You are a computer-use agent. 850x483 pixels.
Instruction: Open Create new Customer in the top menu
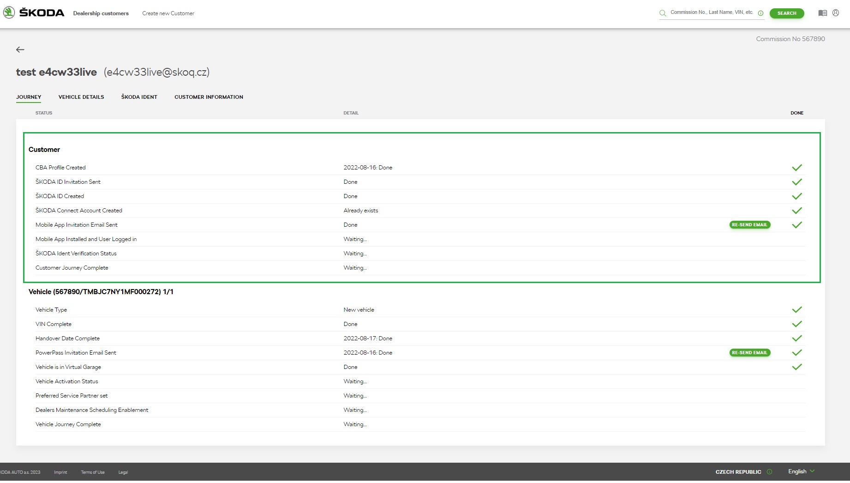point(168,13)
